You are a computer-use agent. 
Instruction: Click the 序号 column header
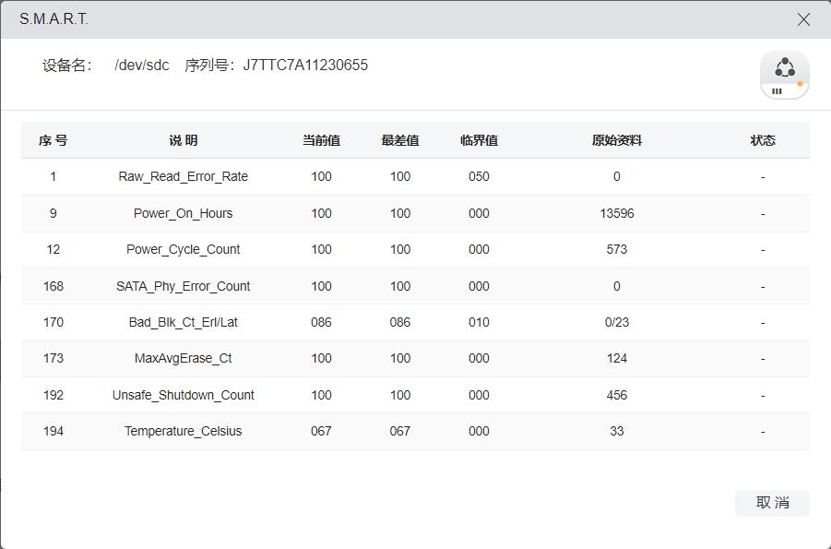tap(53, 140)
